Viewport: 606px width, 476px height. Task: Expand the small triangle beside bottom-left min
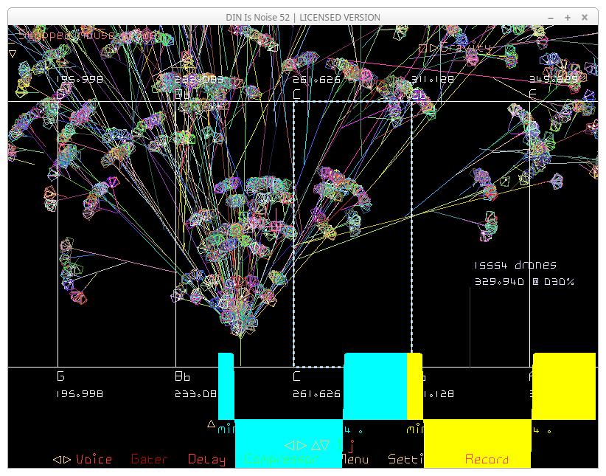[211, 424]
